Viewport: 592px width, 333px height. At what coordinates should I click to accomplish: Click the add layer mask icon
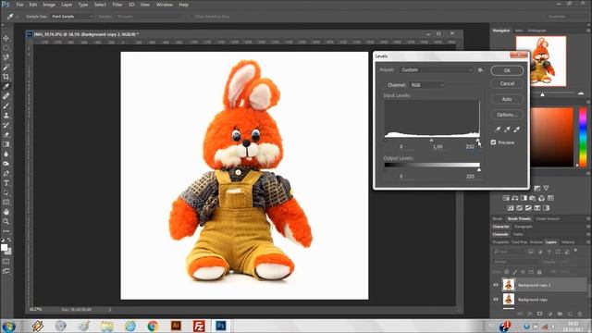click(x=539, y=314)
